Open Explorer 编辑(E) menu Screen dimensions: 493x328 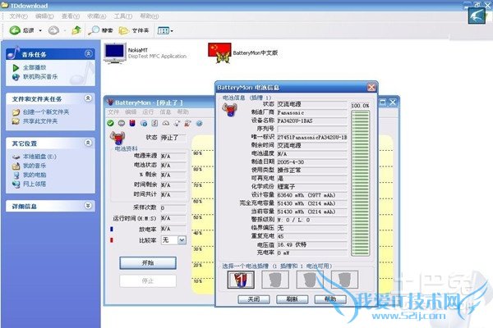tap(44, 16)
